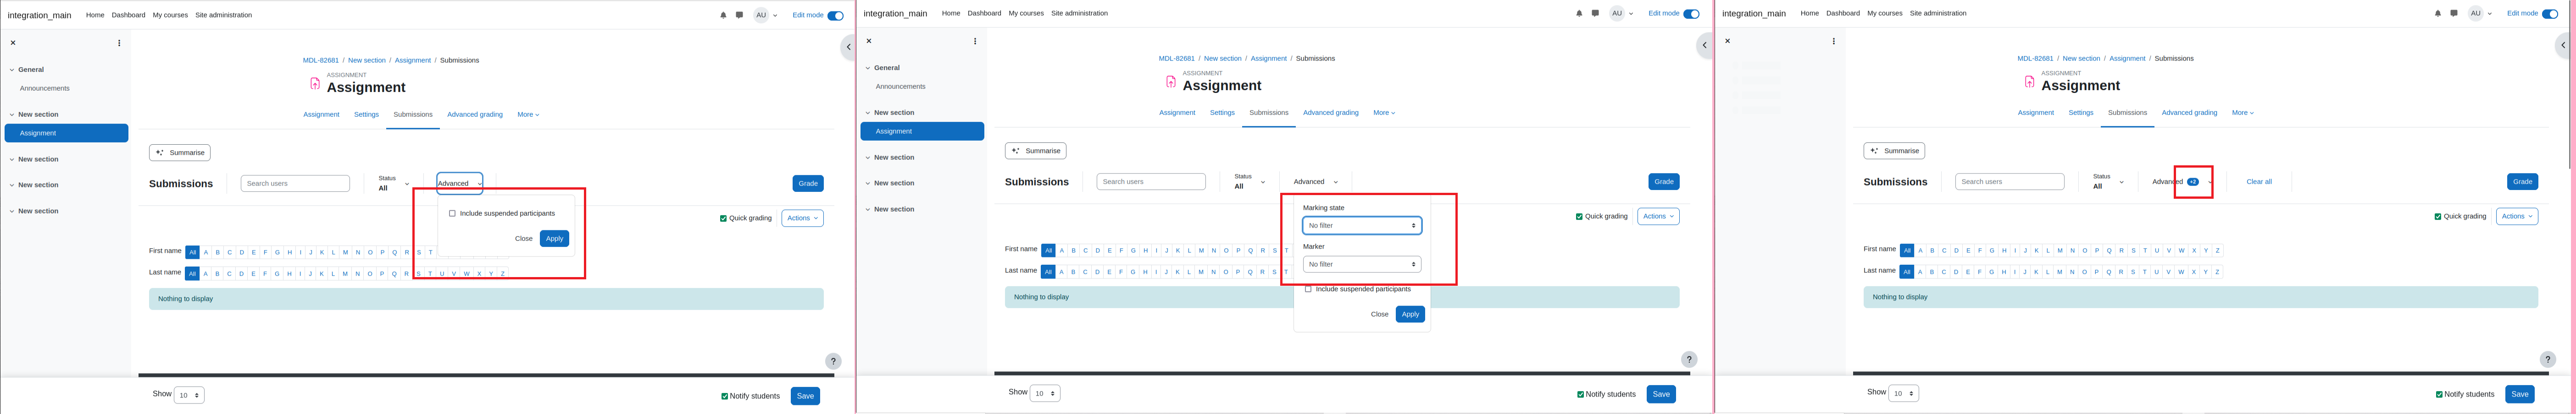2576x414 pixels.
Task: Open Site administration in middle screenshot
Action: tap(1079, 13)
